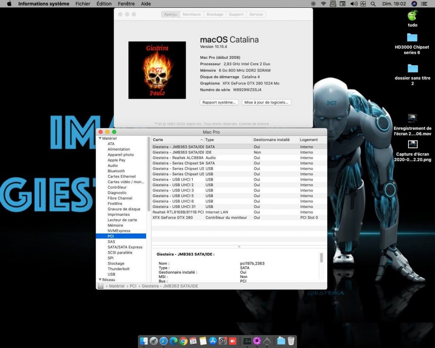Launch the red AnyDesk dock icon

click(233, 341)
